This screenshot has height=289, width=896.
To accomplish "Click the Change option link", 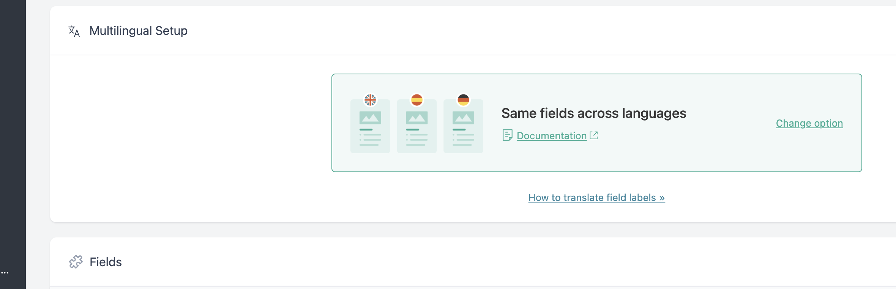I will click(x=809, y=123).
